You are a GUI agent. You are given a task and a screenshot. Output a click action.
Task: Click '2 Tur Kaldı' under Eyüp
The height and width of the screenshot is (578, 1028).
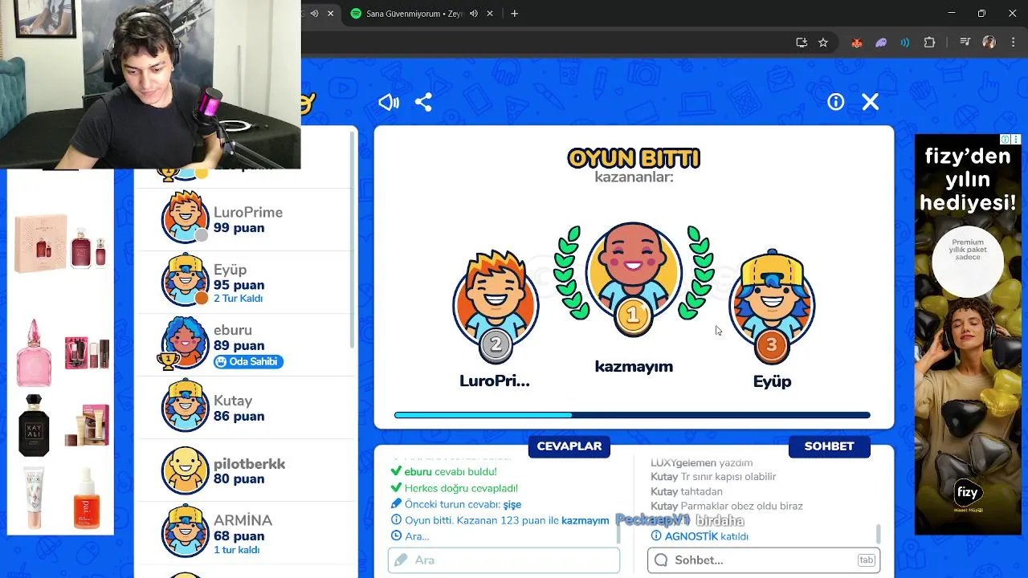pos(238,299)
